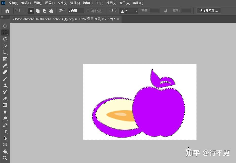236x163 pixels.
Task: Swap width and height arrows icon
Action: click(166, 11)
